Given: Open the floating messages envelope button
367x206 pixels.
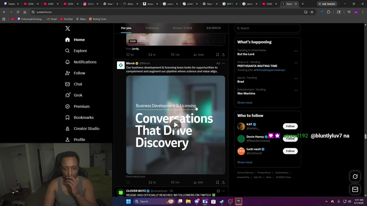Looking at the screenshot, I should point(355,189).
